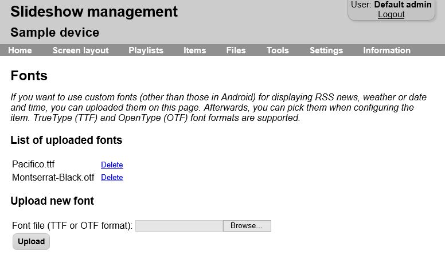Select the Items menu entry

[x=195, y=50]
